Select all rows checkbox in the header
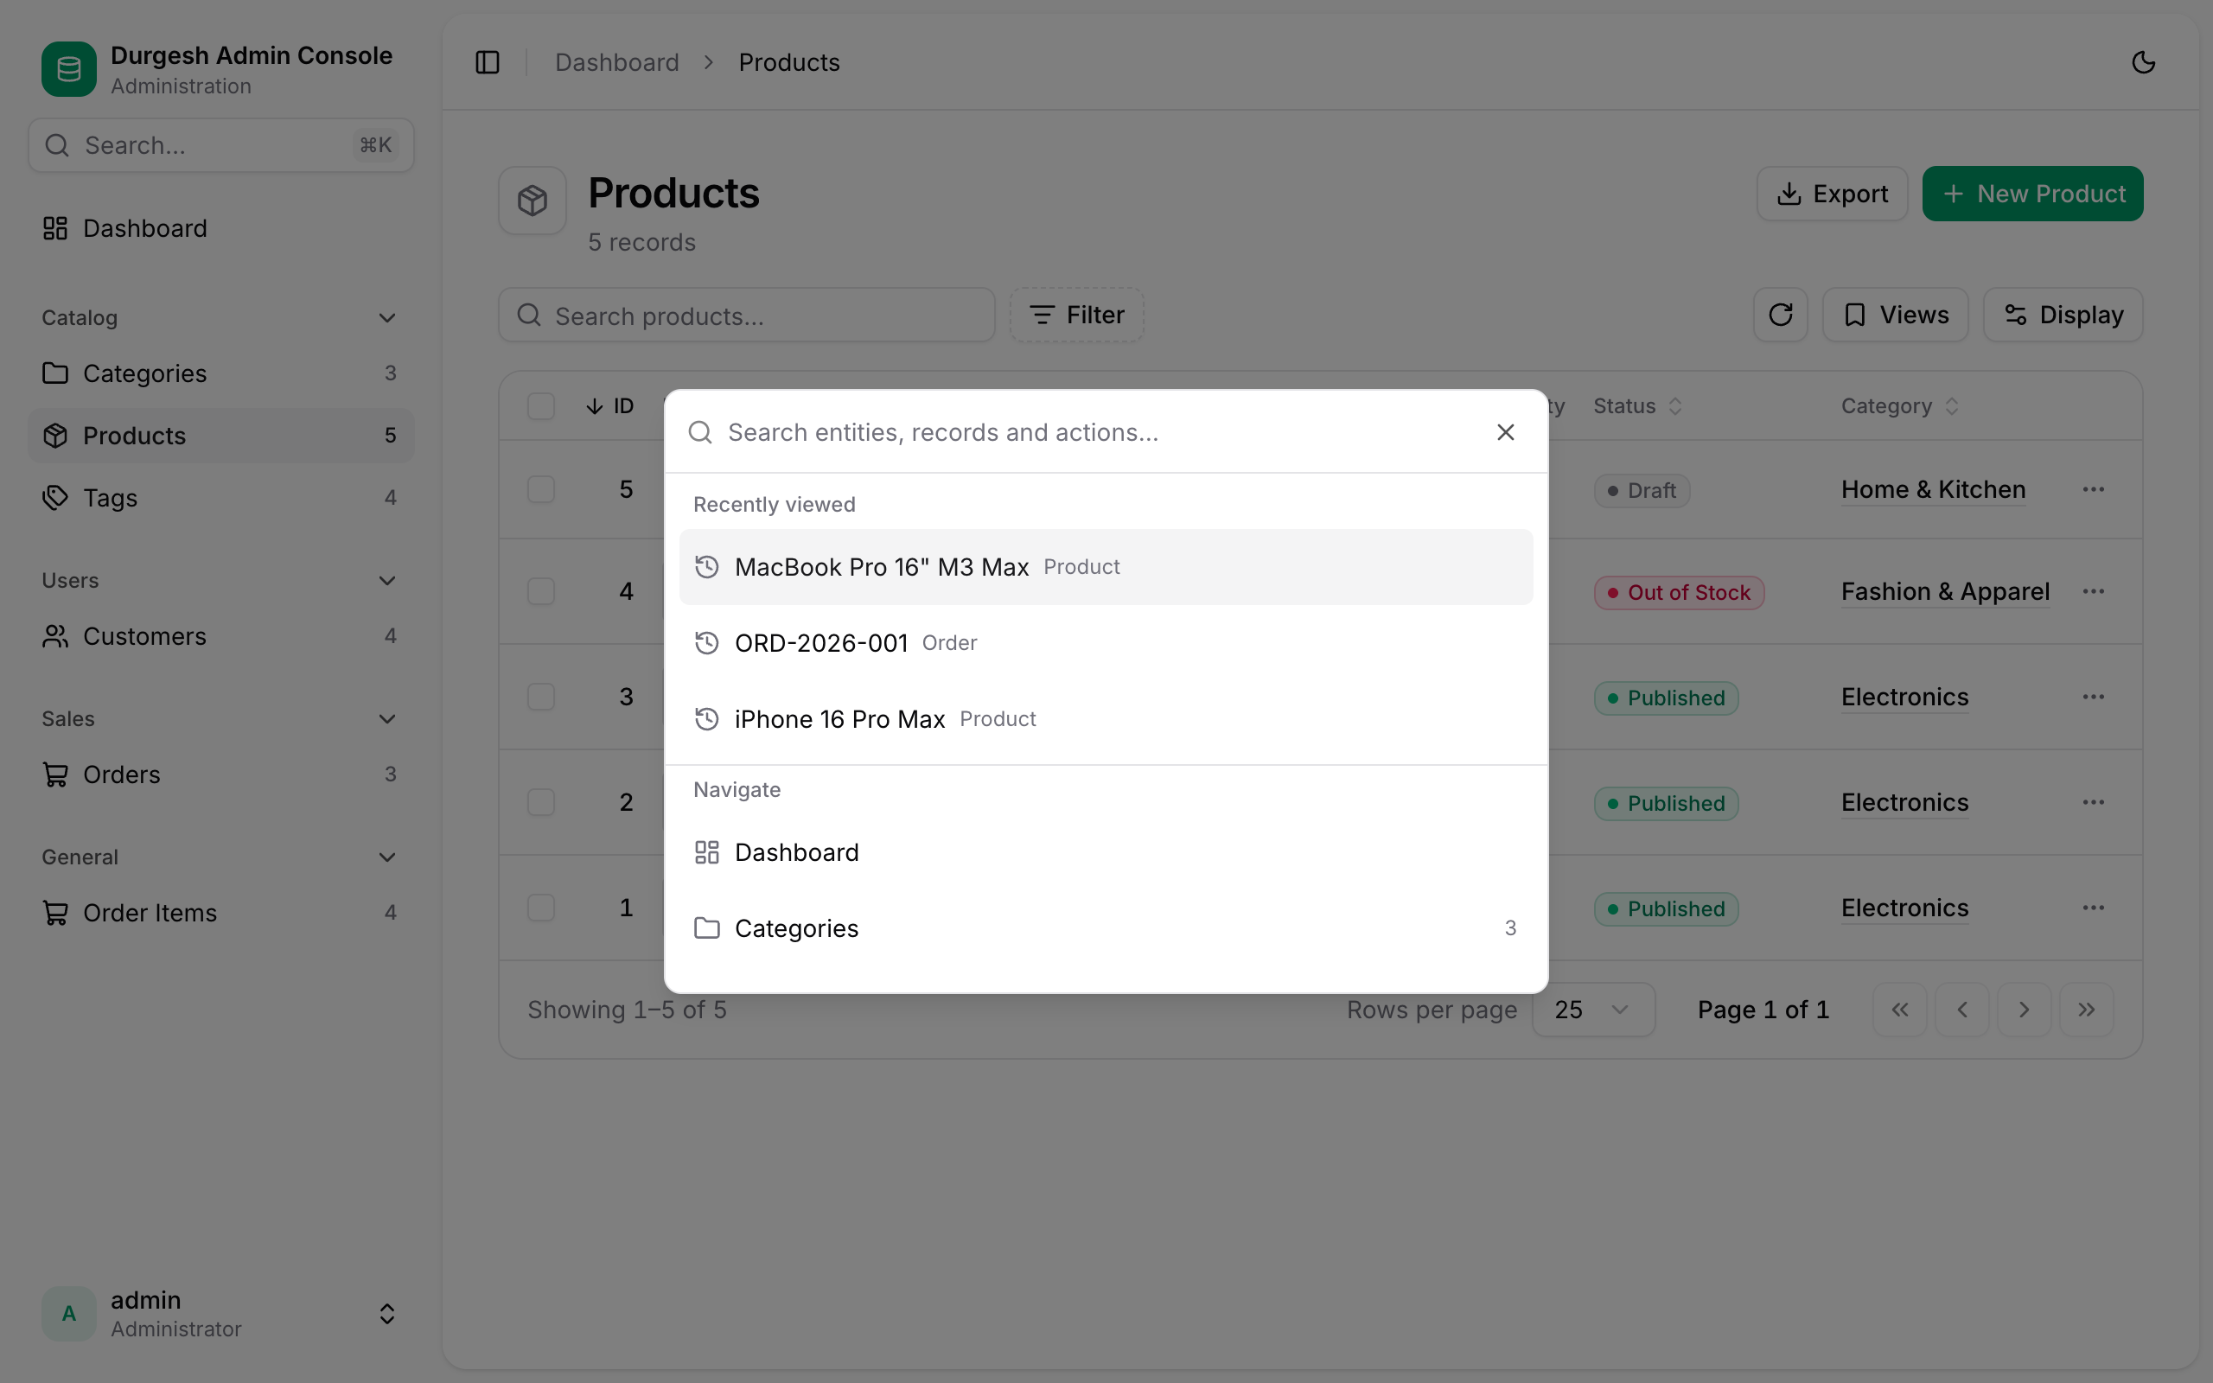 pos(541,406)
